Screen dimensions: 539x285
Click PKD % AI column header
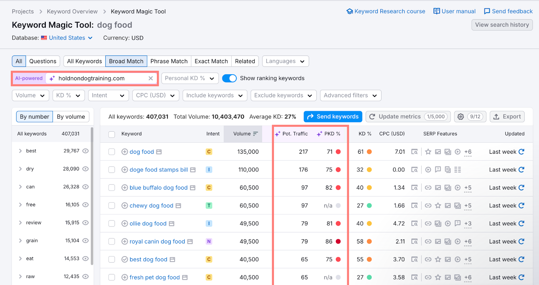[328, 134]
